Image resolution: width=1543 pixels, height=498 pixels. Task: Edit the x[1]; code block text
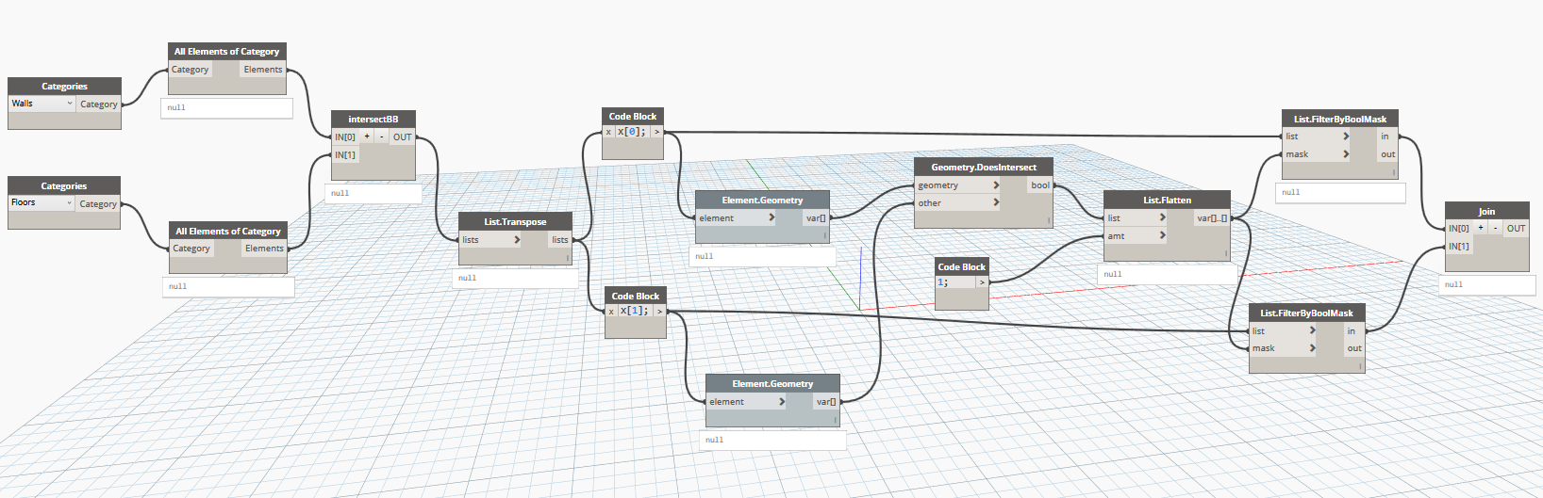click(635, 311)
